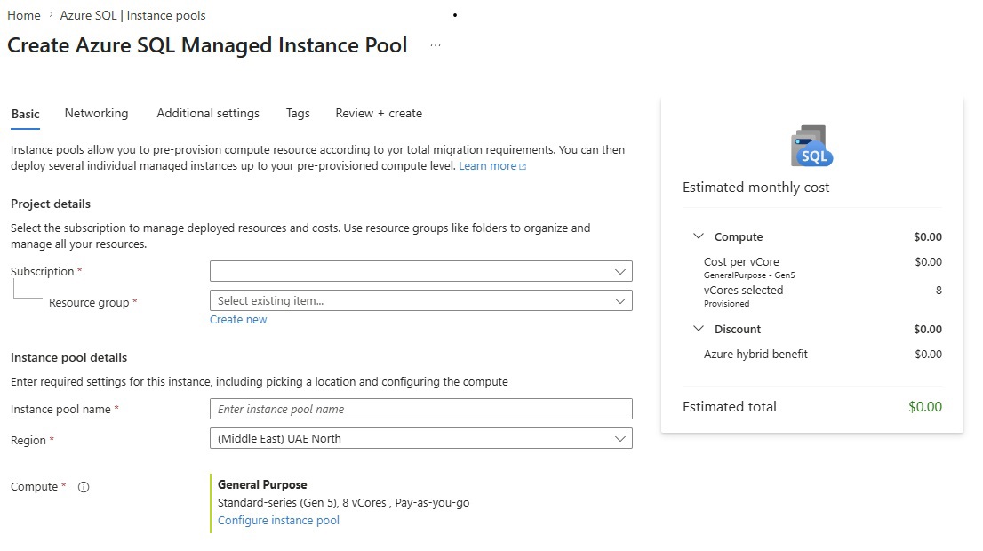Viewport: 983px width, 551px height.
Task: Click the GeneralPurpose - Gen5 subtext
Action: [x=749, y=275]
